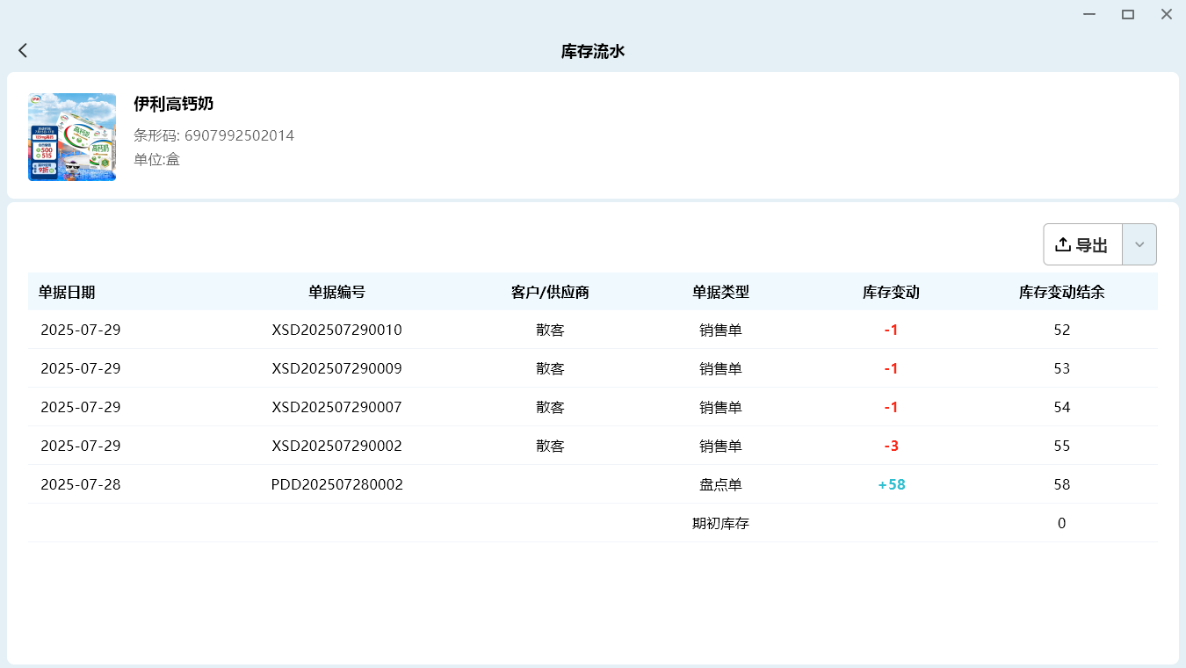Click balance value 54
The image size is (1186, 668).
1061,408
